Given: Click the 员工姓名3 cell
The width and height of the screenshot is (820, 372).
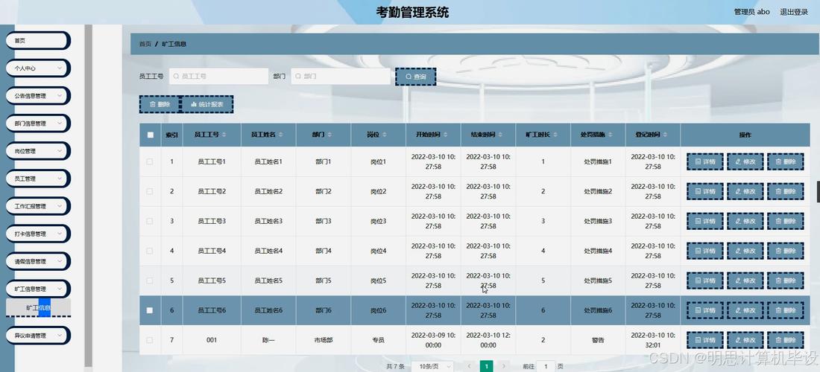Looking at the screenshot, I should (268, 221).
